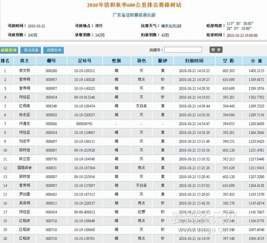267x243 pixels.
Task: Select returned count 42羽
Action: tap(165, 35)
